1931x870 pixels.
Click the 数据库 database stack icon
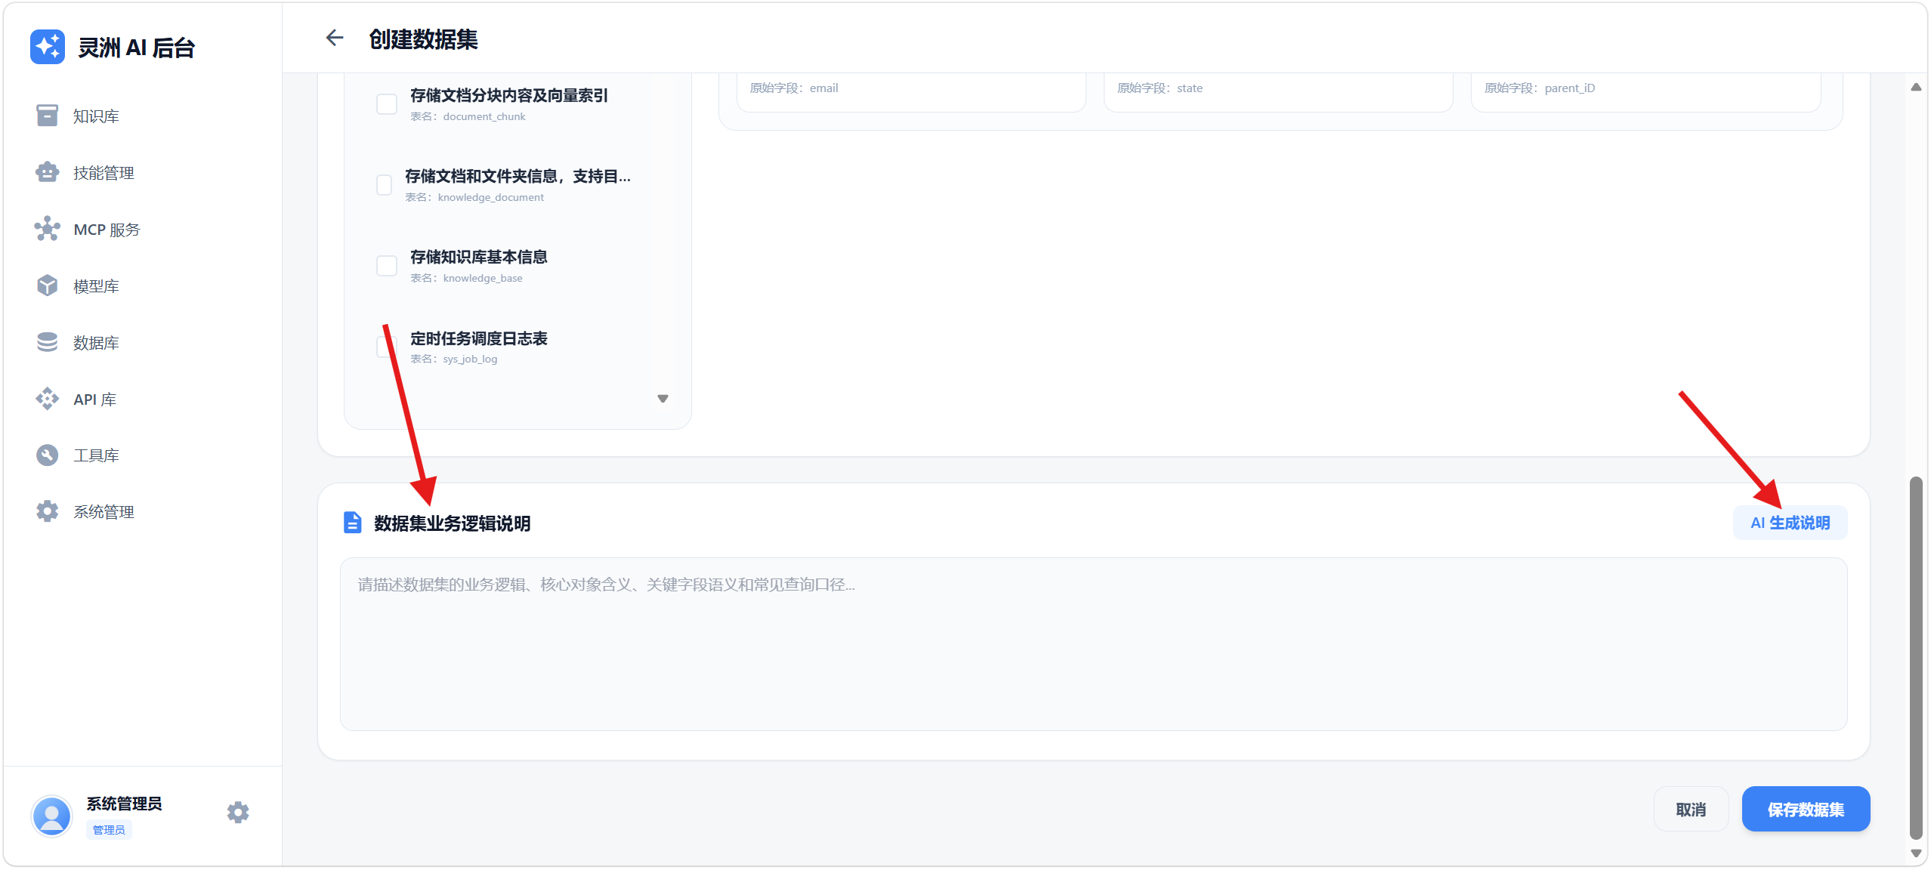click(x=47, y=342)
